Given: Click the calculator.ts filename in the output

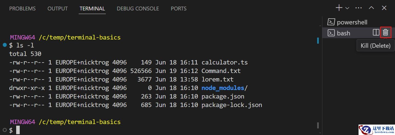Looking at the screenshot, I should (x=225, y=62).
